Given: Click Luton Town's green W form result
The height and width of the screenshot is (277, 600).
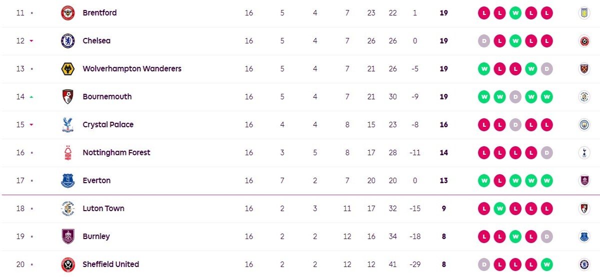Looking at the screenshot, I should pos(499,209).
